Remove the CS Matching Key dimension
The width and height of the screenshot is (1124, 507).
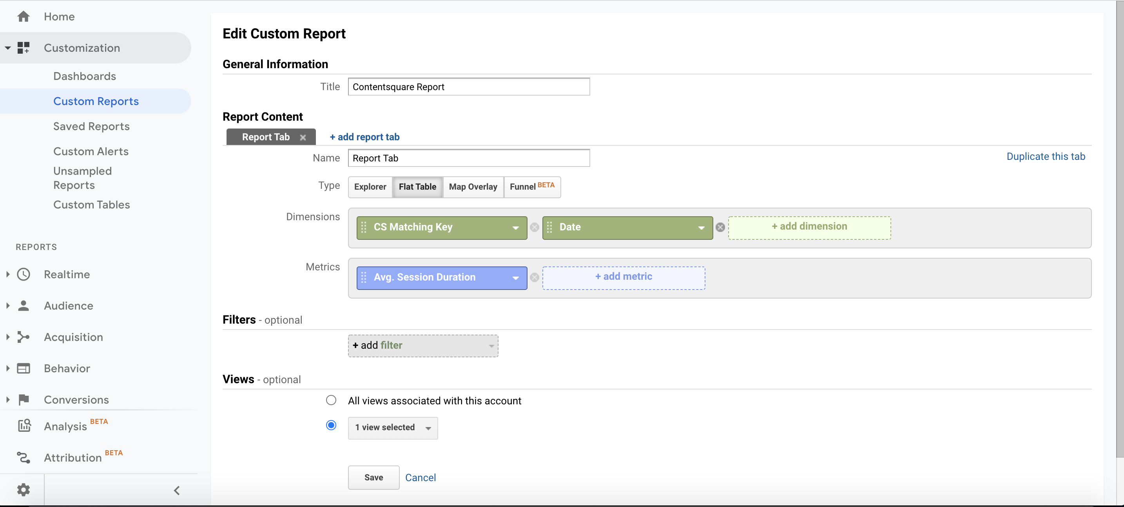point(535,227)
